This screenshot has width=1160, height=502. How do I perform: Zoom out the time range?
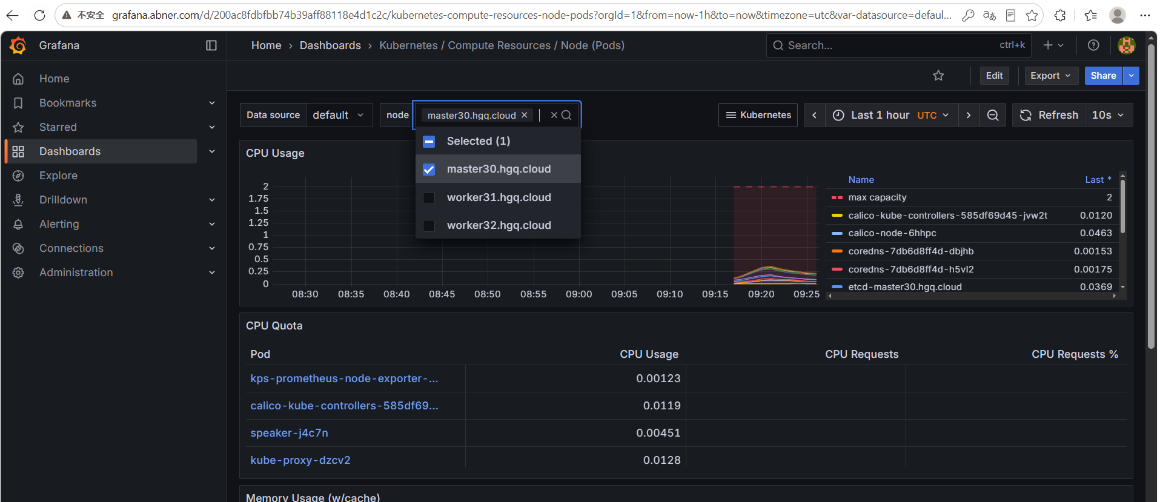tap(993, 115)
